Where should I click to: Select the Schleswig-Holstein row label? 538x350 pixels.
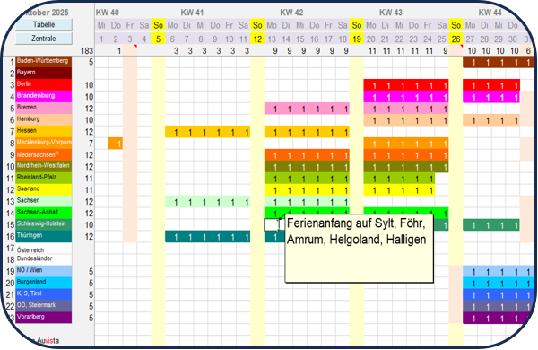tap(44, 224)
